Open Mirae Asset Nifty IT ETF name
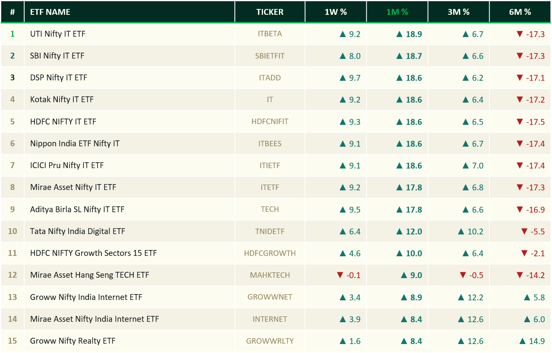This screenshot has height=353, width=552. tap(73, 187)
